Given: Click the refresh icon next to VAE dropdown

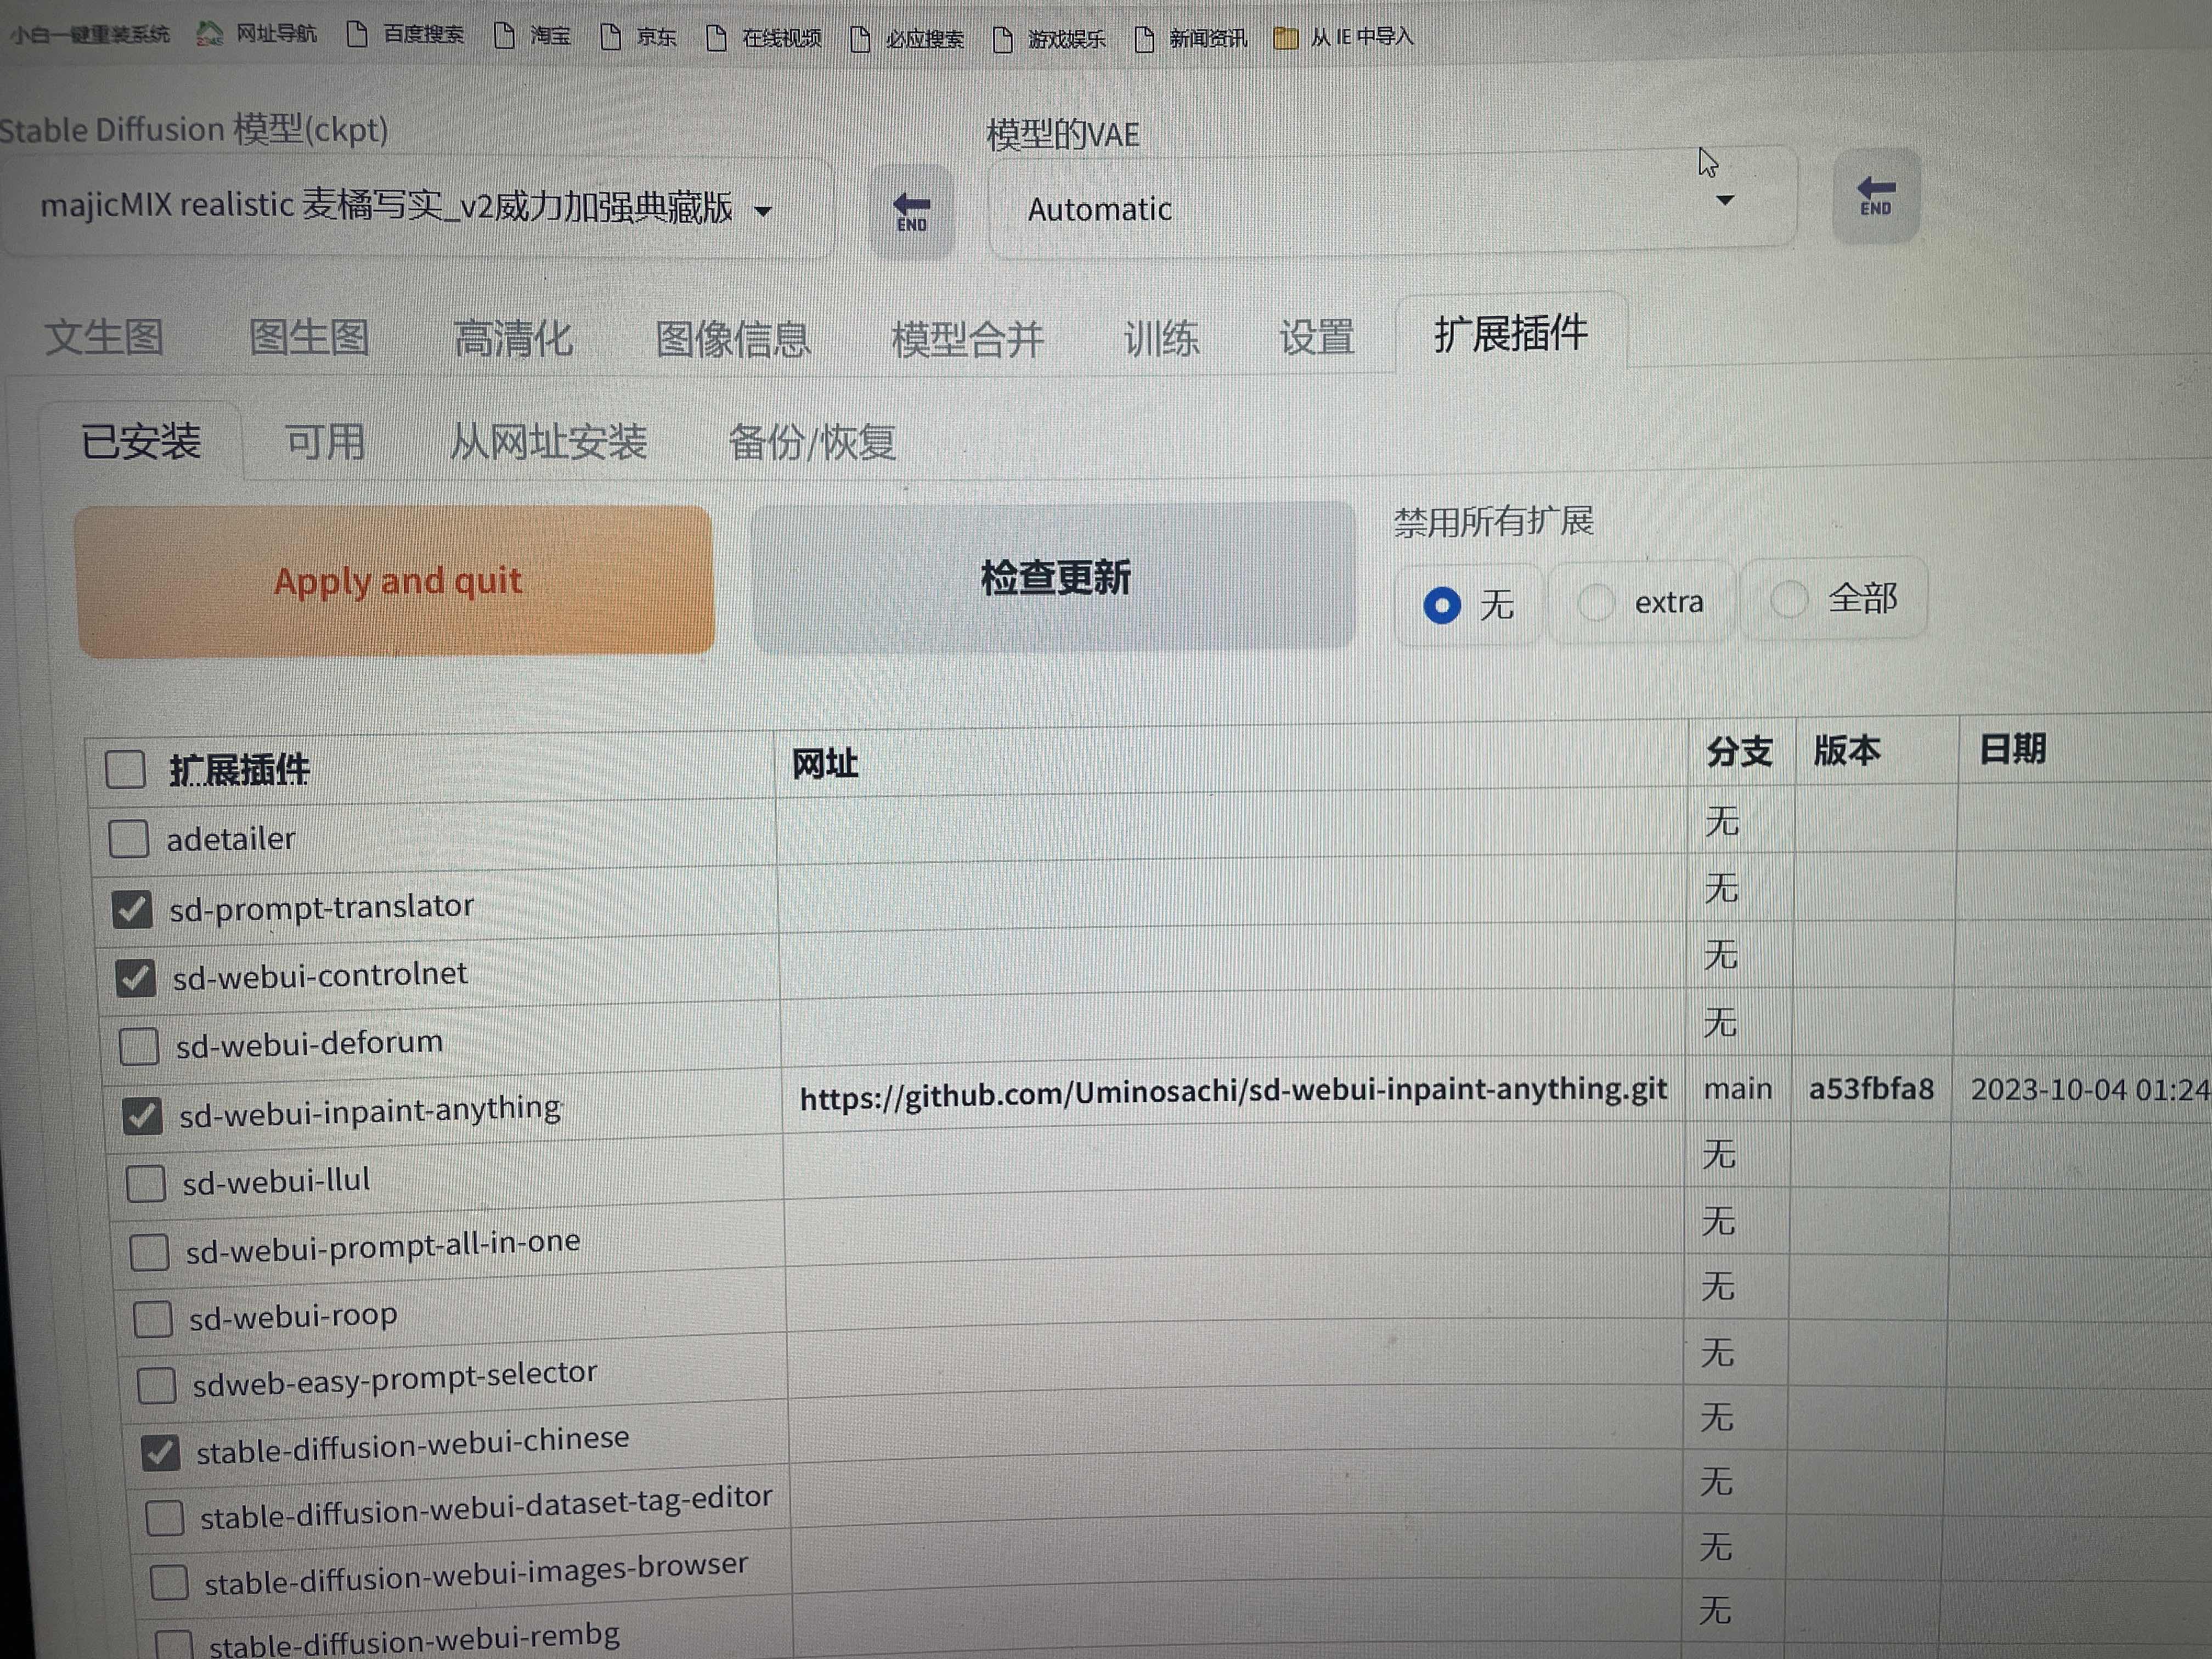Looking at the screenshot, I should (1875, 195).
